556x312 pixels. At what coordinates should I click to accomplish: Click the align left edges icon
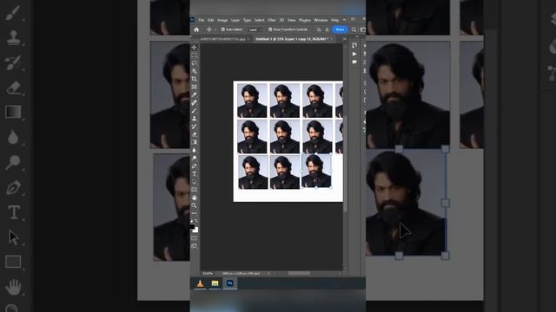(319, 29)
